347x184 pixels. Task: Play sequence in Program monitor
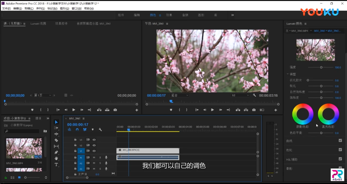coord(212,110)
